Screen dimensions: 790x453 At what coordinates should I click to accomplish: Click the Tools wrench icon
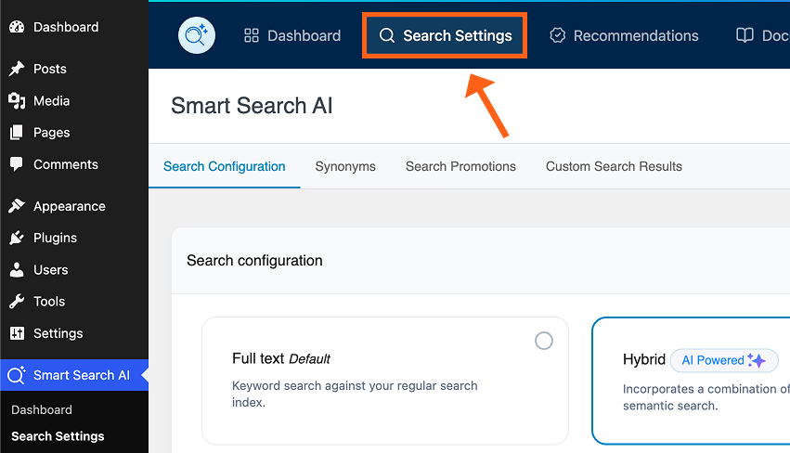tap(17, 302)
